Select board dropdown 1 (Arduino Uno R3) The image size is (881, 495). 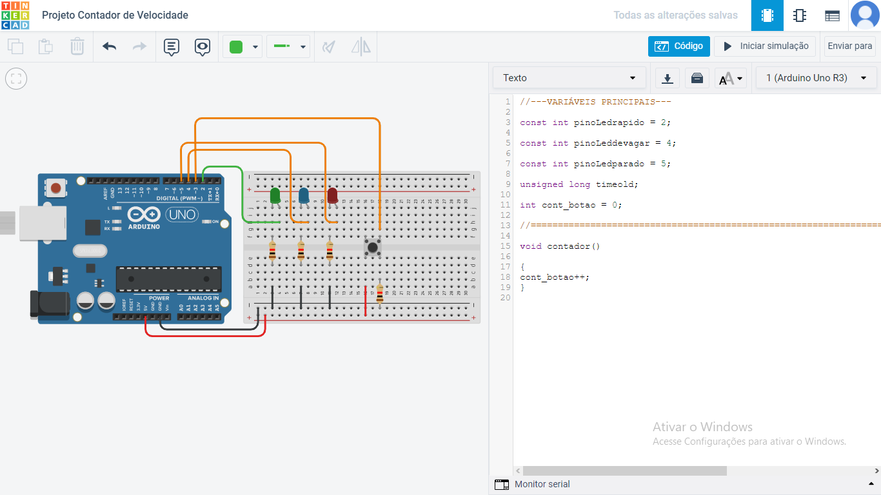(816, 78)
